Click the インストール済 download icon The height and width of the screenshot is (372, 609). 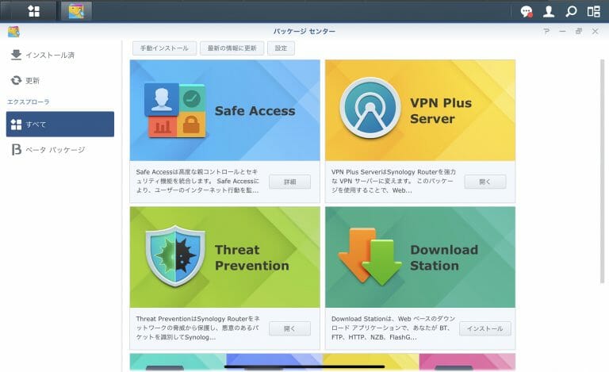point(16,56)
